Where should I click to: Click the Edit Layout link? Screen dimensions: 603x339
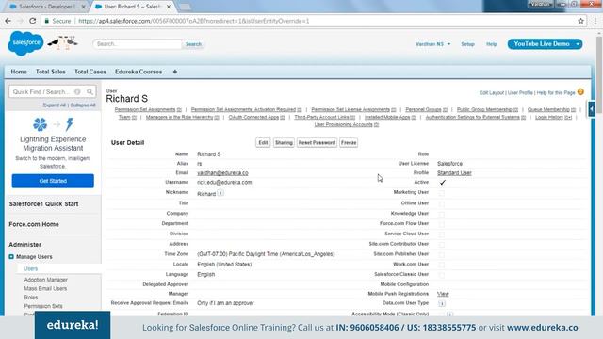[492, 92]
